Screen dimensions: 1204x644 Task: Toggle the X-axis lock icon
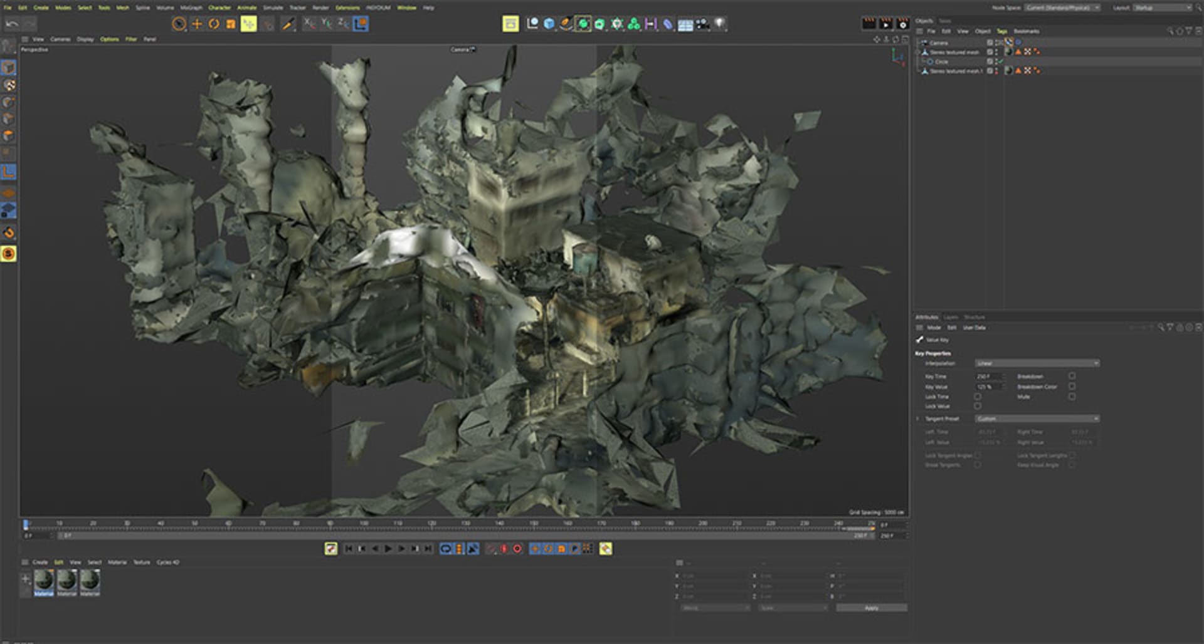(x=309, y=24)
